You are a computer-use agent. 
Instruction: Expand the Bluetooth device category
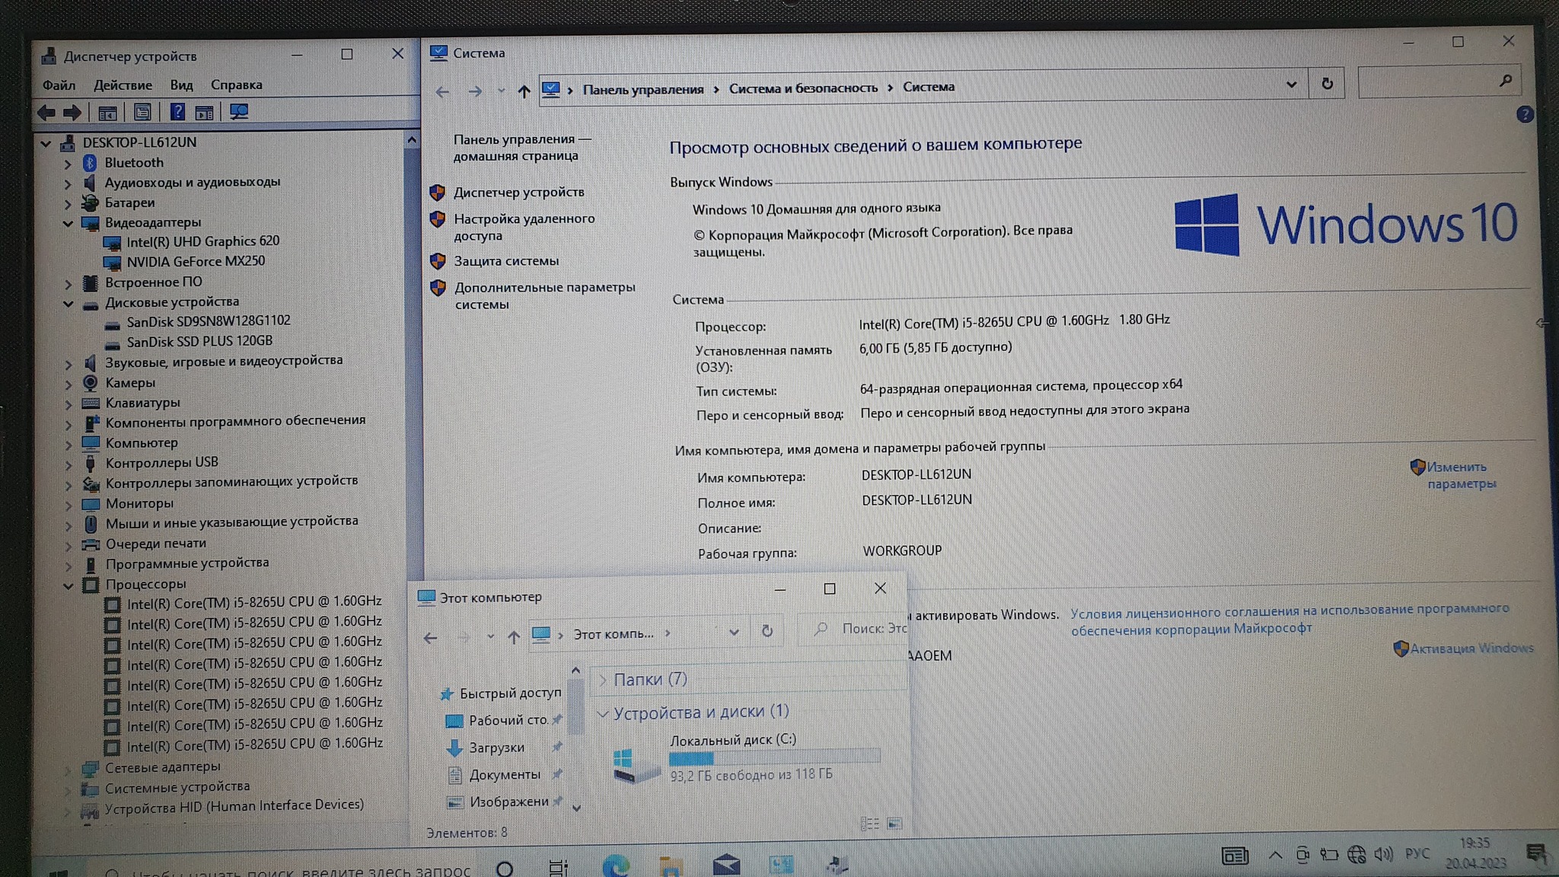[68, 163]
